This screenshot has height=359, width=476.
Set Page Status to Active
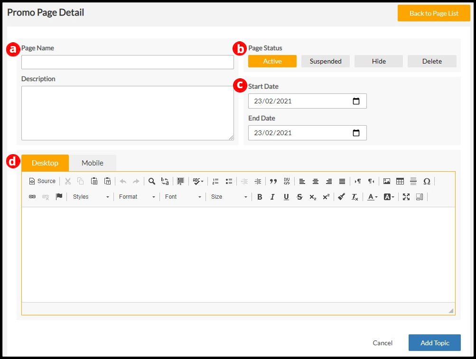(x=272, y=61)
